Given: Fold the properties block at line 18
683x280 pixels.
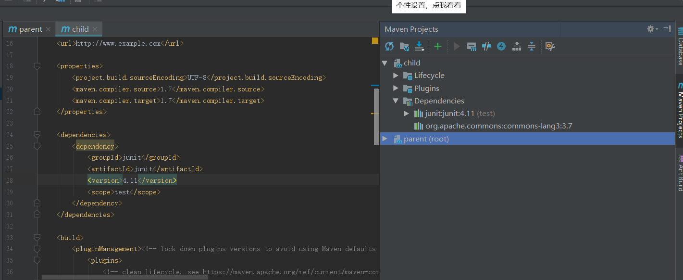Looking at the screenshot, I should pyautogui.click(x=37, y=66).
